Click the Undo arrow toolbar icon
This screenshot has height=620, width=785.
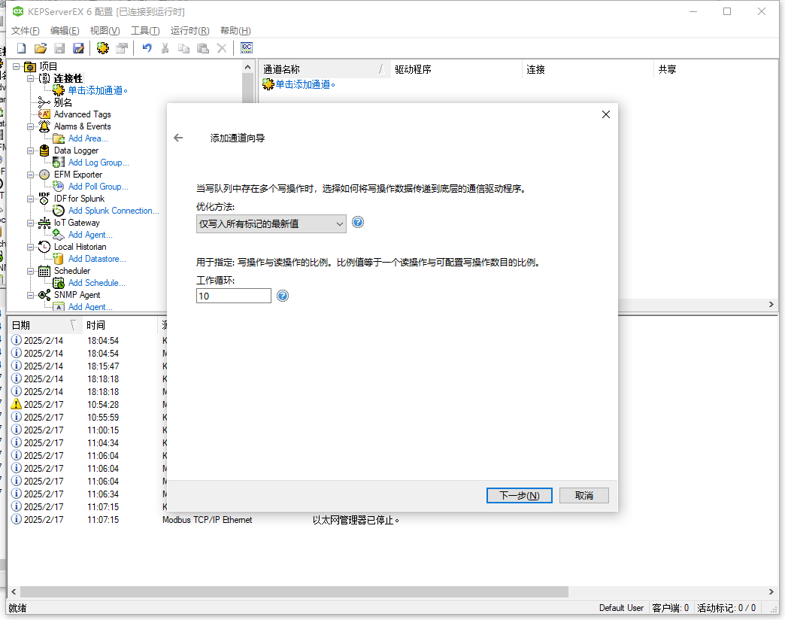pyautogui.click(x=147, y=48)
